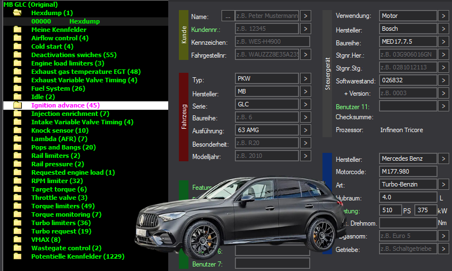This screenshot has width=452, height=271.
Task: Open the Ausführung 63 AMG dropdown arrow
Action: click(306, 130)
